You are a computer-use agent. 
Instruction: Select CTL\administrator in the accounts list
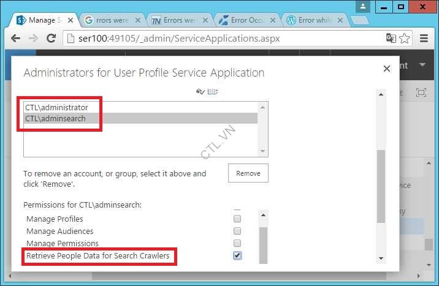53,107
